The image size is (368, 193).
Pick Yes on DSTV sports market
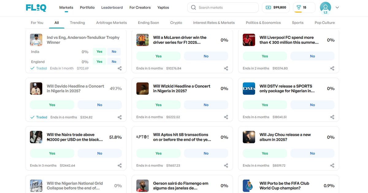[x=265, y=105]
